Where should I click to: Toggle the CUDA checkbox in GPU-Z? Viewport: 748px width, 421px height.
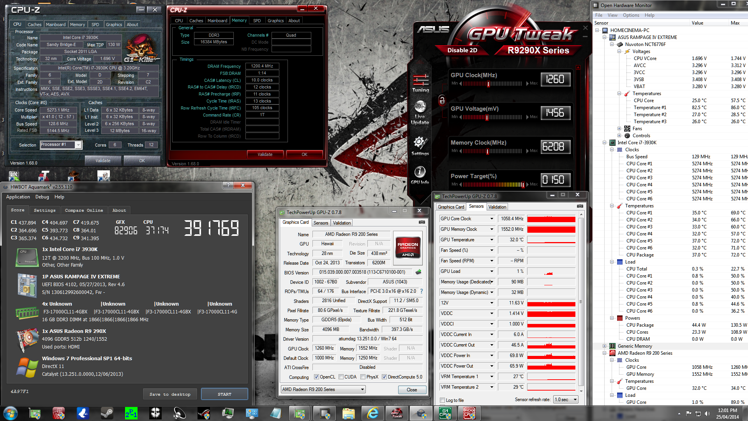[341, 377]
